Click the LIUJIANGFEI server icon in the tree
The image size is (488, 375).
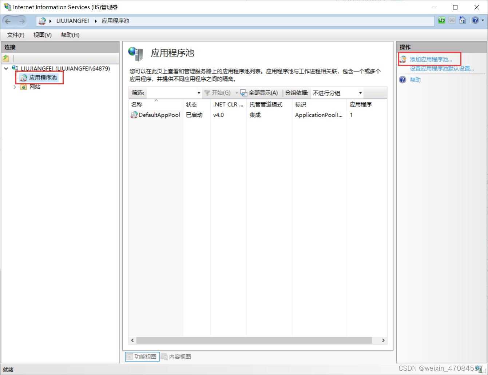(15, 68)
